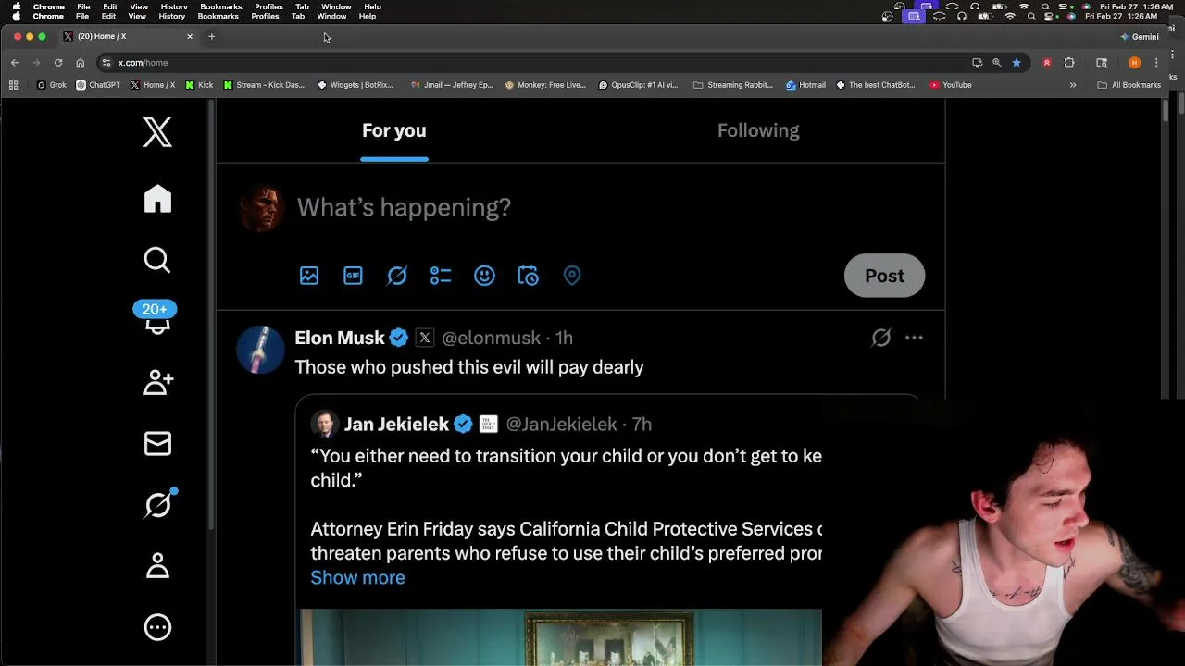1185x666 pixels.
Task: Open Grok icon in X sidebar
Action: (158, 504)
